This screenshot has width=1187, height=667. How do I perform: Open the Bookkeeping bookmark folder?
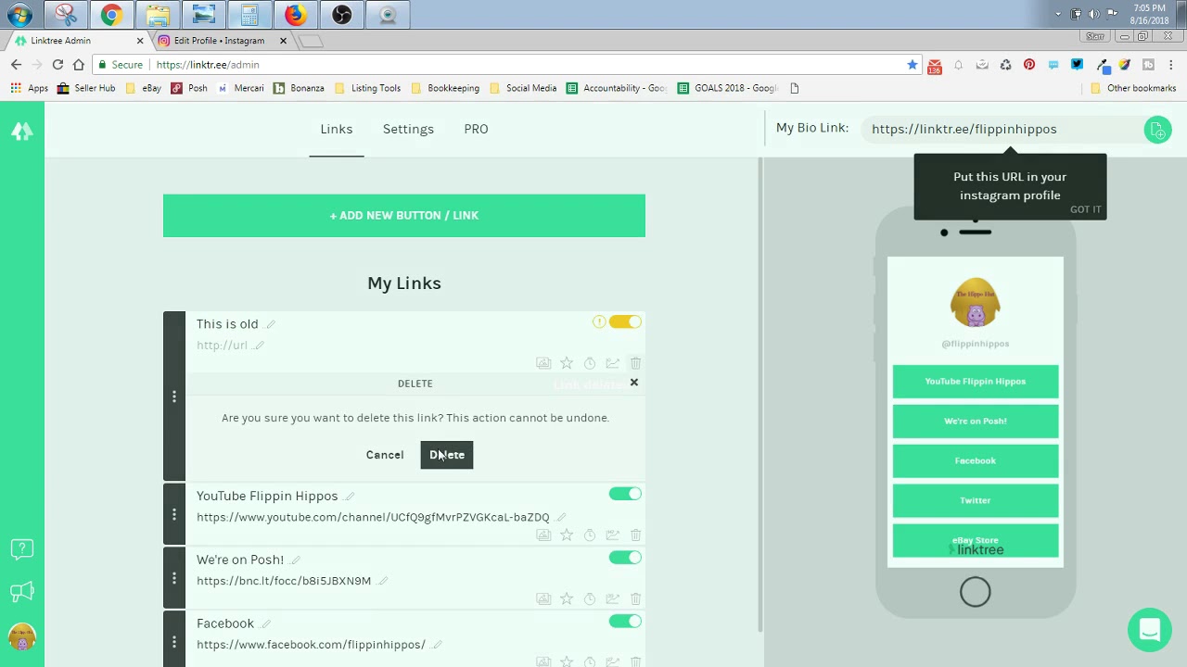(445, 88)
